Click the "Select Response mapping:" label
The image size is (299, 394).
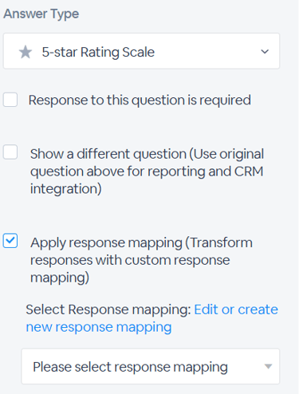point(108,309)
